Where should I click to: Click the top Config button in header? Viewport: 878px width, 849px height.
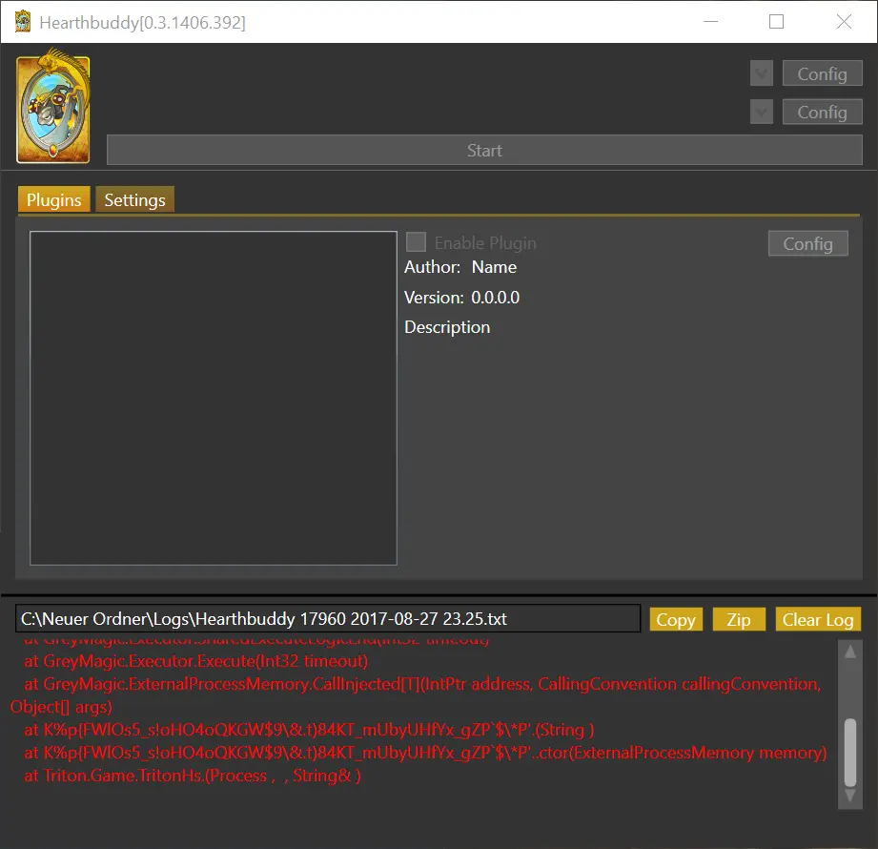[x=822, y=73]
